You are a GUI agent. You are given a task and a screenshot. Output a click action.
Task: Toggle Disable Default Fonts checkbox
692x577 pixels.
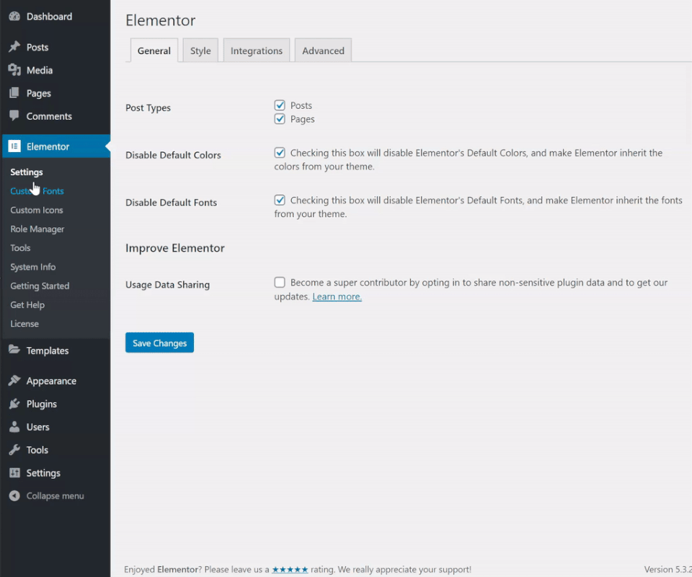(280, 200)
